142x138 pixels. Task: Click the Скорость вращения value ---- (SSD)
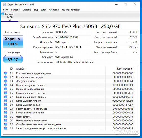click(128, 42)
